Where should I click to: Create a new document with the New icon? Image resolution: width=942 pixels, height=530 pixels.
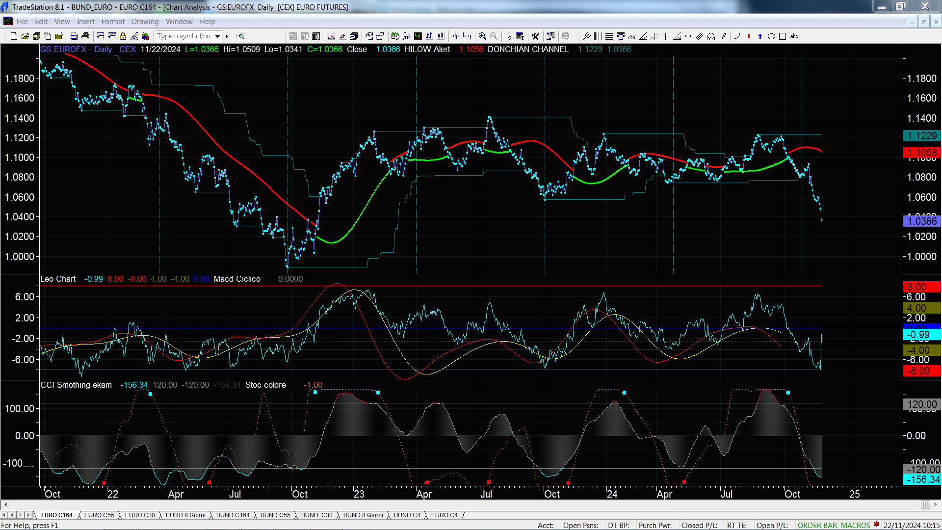(x=14, y=36)
